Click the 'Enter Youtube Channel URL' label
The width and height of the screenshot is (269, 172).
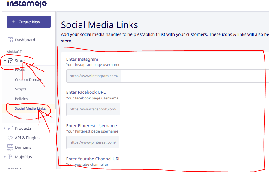[x=93, y=159]
